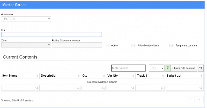Toggle the Allow Multiple Items checkbox
Screen dimensions: 207x108
coord(133,46)
